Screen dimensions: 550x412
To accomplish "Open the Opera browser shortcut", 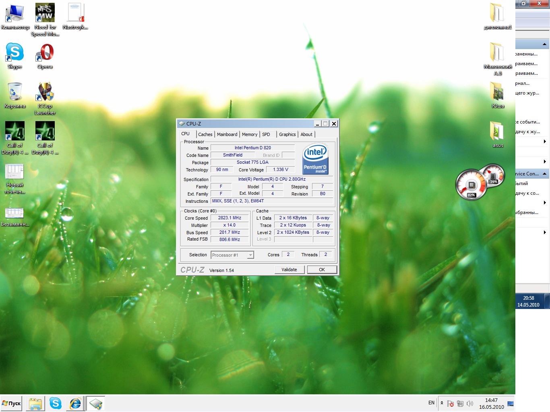I will (x=45, y=56).
